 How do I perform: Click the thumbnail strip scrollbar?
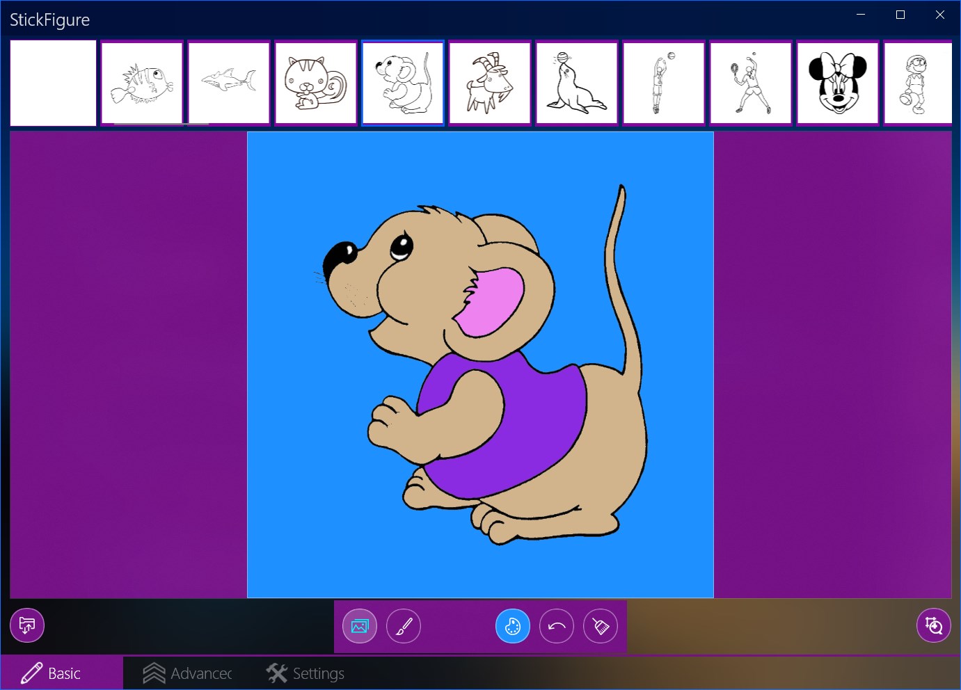[161, 125]
